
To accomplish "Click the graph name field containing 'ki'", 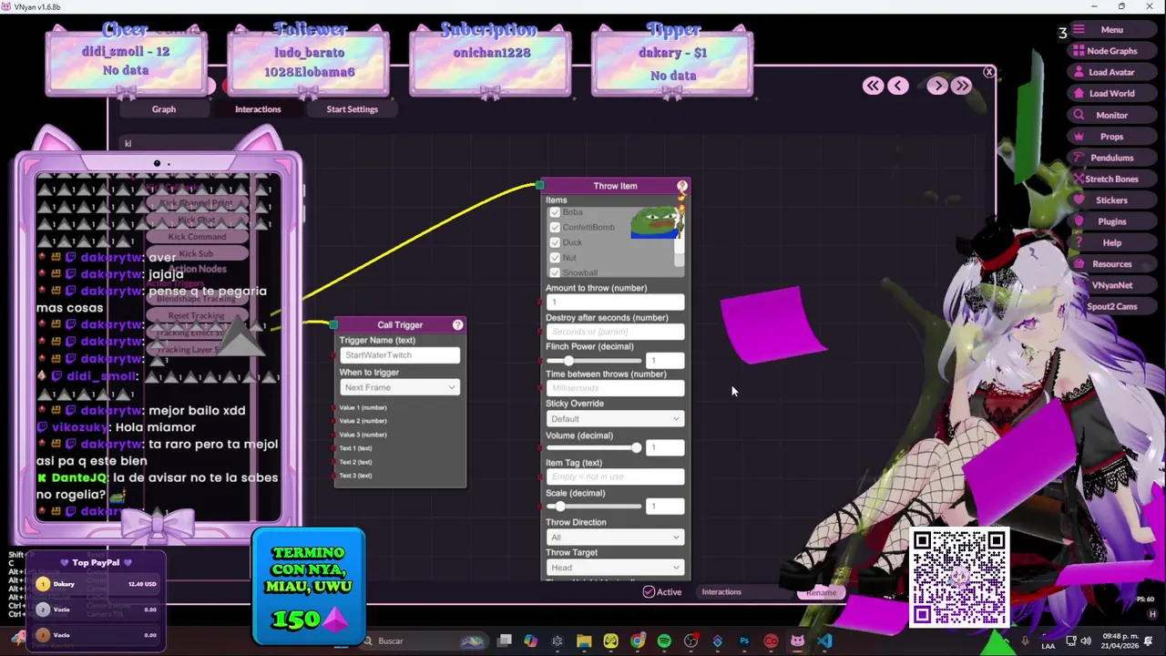I will point(210,143).
